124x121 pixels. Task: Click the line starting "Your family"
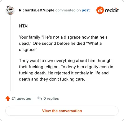(63, 37)
